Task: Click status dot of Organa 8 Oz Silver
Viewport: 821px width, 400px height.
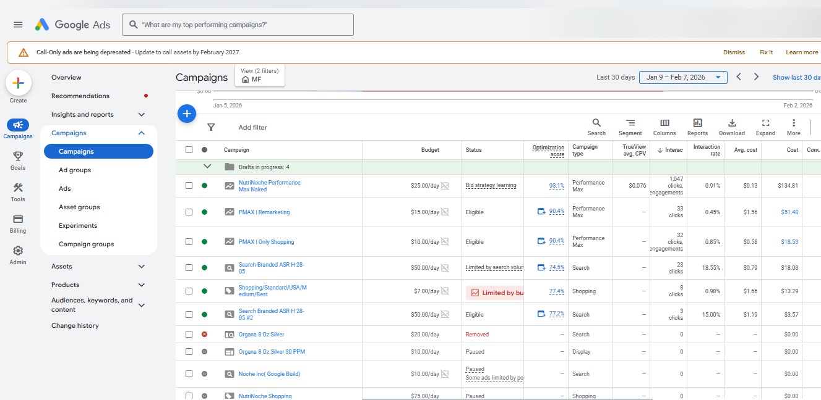Action: pyautogui.click(x=205, y=335)
